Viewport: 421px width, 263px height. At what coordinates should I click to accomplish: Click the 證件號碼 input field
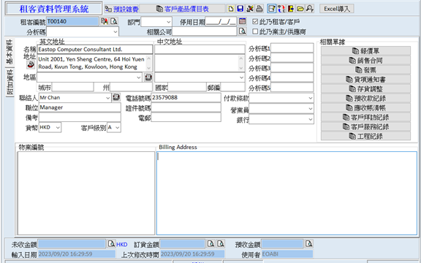[186, 107]
